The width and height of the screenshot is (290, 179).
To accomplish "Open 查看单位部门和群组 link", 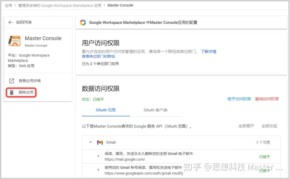I will pyautogui.click(x=98, y=56).
